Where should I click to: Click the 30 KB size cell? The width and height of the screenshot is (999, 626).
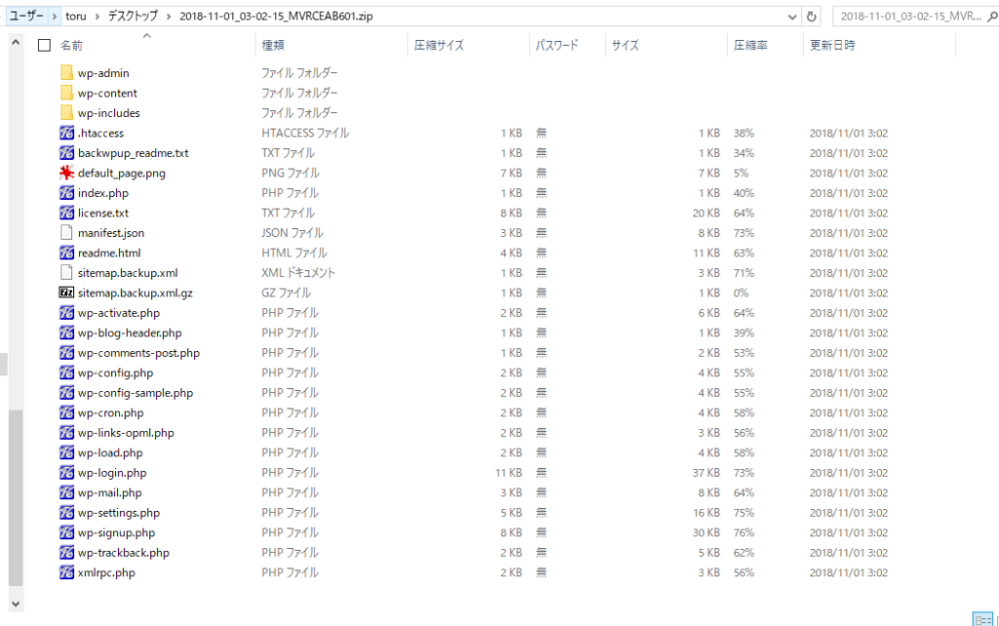point(706,532)
